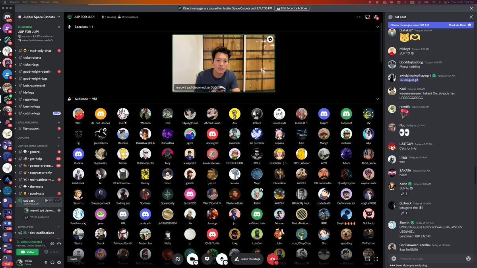Unmute the microphone in the stage controls

(222, 258)
